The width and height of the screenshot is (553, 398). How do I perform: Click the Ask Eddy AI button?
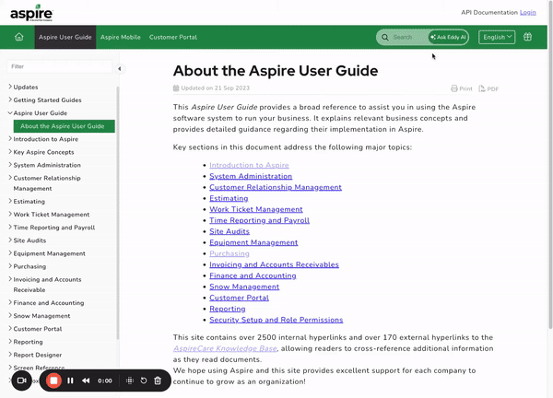coord(448,38)
